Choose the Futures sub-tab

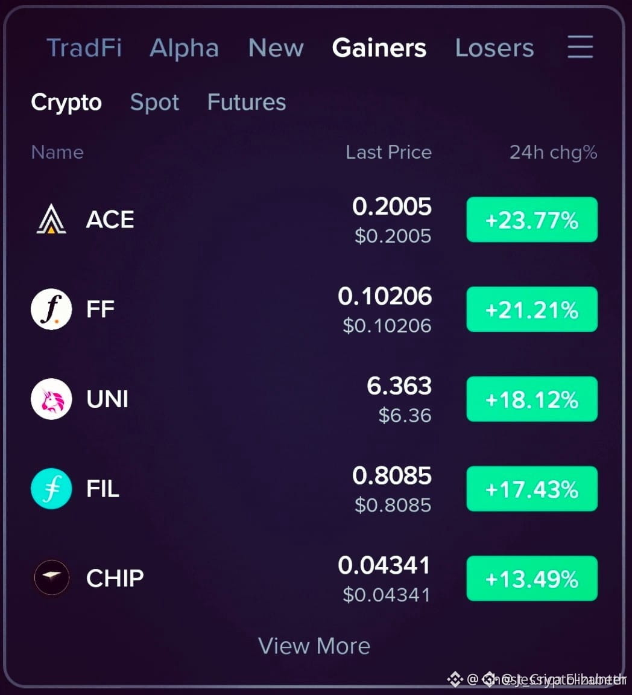click(x=247, y=102)
